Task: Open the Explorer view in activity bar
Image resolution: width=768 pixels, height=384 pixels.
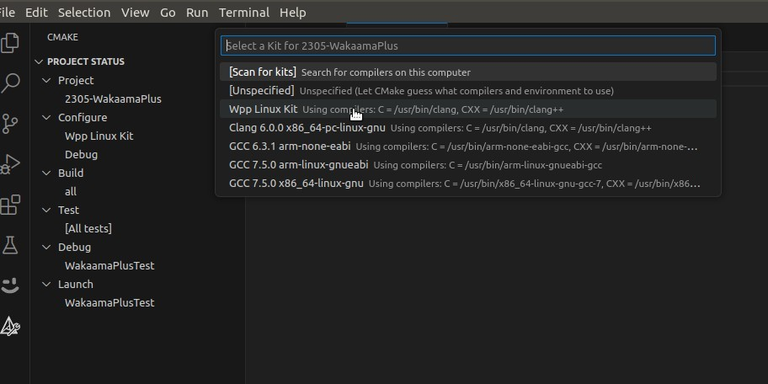Action: [x=11, y=43]
